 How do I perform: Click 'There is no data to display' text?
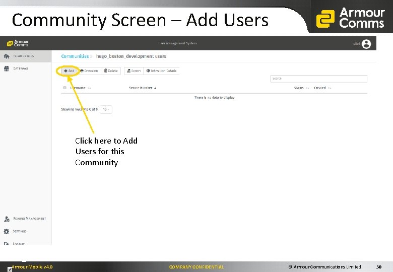[x=214, y=97]
